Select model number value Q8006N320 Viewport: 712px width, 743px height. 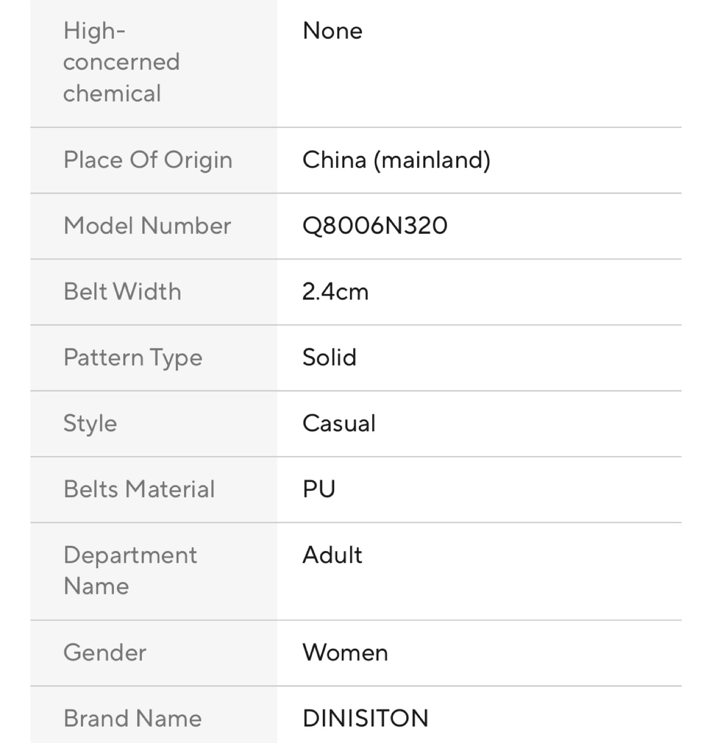[x=375, y=226]
